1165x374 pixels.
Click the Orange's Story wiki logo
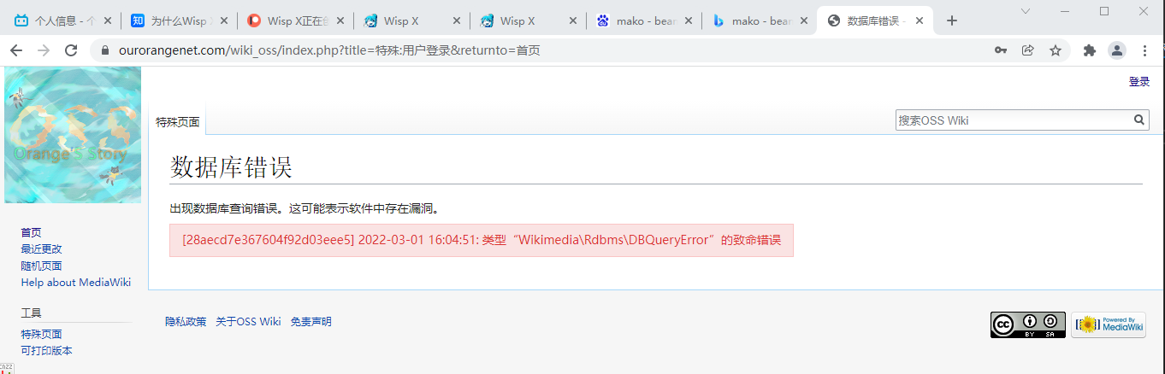click(x=73, y=135)
